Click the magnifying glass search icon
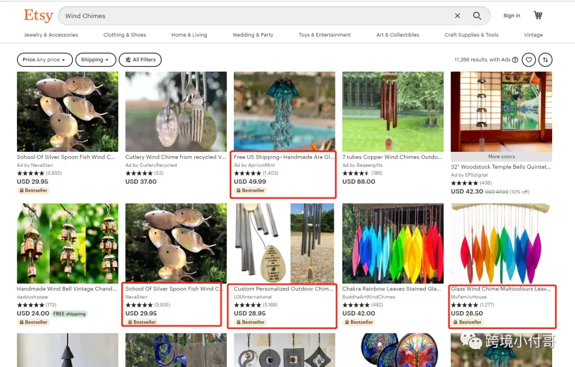This screenshot has width=575, height=367. [x=477, y=16]
